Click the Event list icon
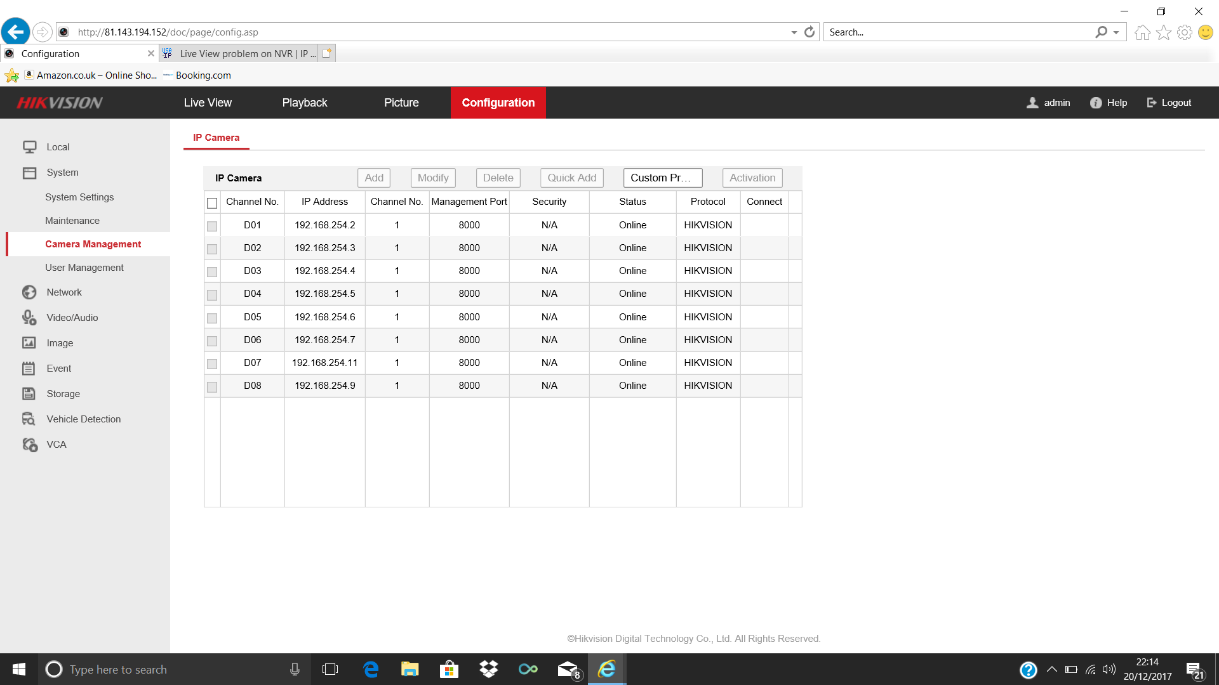 click(x=29, y=369)
